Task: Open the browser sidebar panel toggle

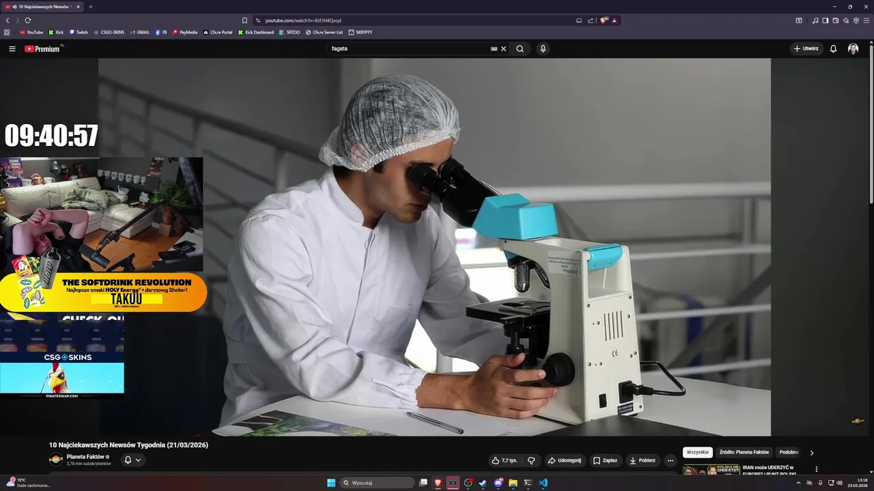Action: click(825, 20)
